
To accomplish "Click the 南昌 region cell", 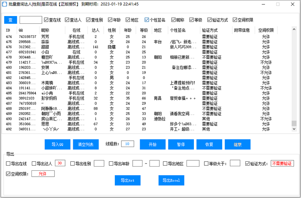I will coord(157,98).
